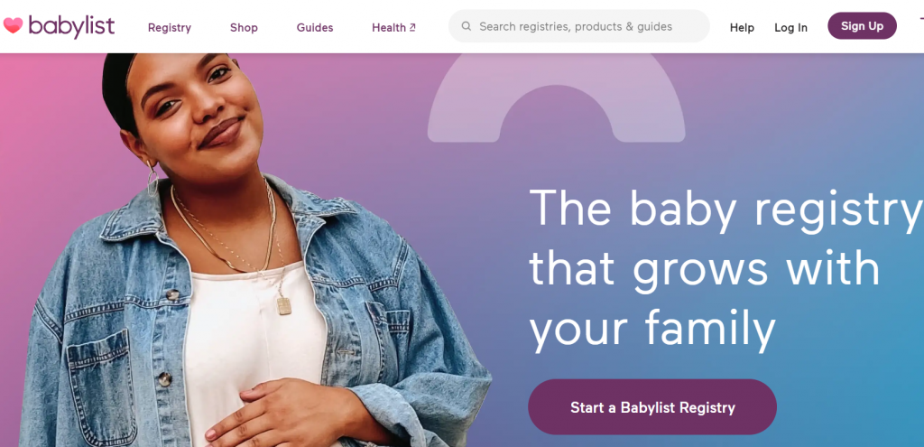
Task: Click the hero headline 'The baby registry' text
Action: pyautogui.click(x=726, y=210)
